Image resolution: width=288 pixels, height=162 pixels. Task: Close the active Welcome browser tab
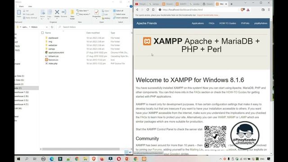[x=226, y=4]
